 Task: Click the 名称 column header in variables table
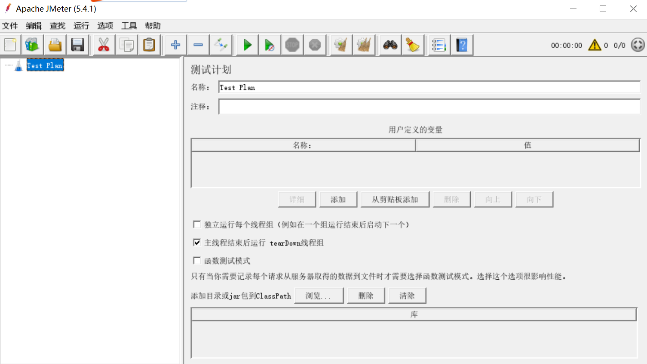point(303,145)
